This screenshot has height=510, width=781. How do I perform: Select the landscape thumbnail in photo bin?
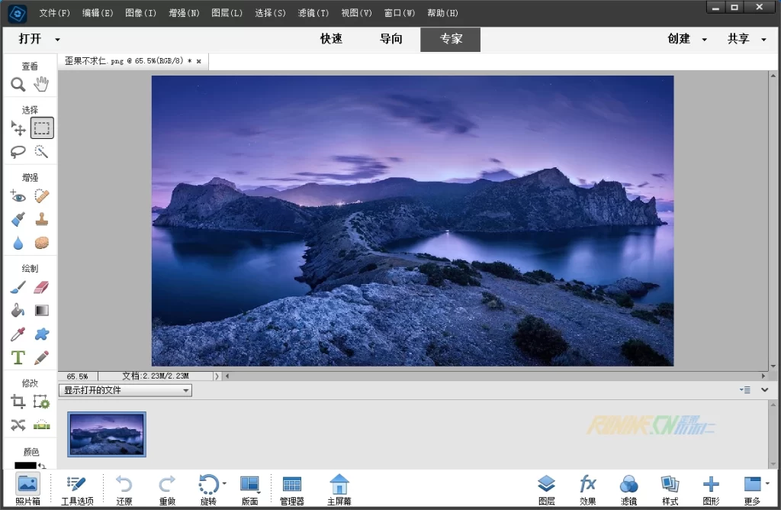107,434
